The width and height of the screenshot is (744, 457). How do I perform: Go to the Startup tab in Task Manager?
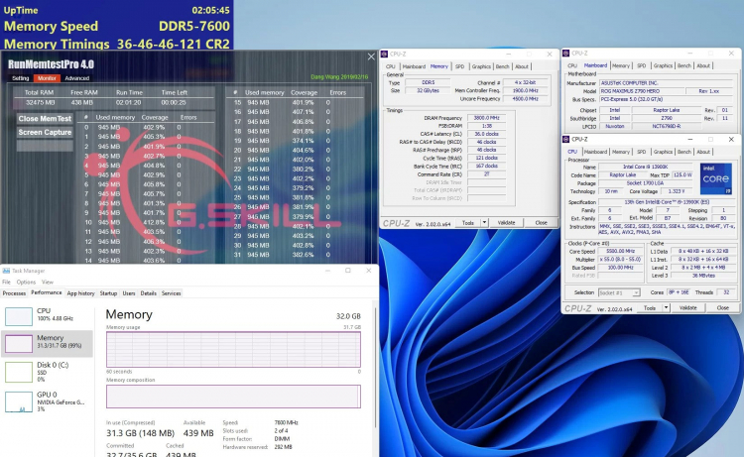point(107,293)
